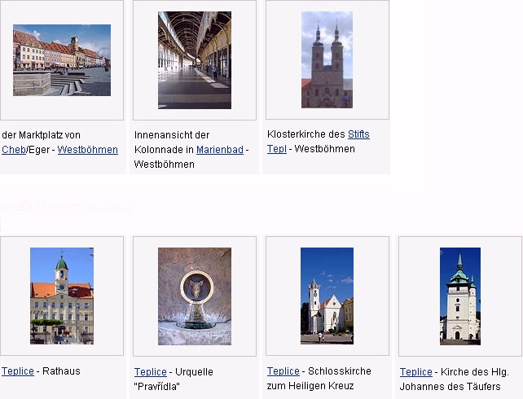Click the Teplice link beside Rathaus

[x=18, y=371]
